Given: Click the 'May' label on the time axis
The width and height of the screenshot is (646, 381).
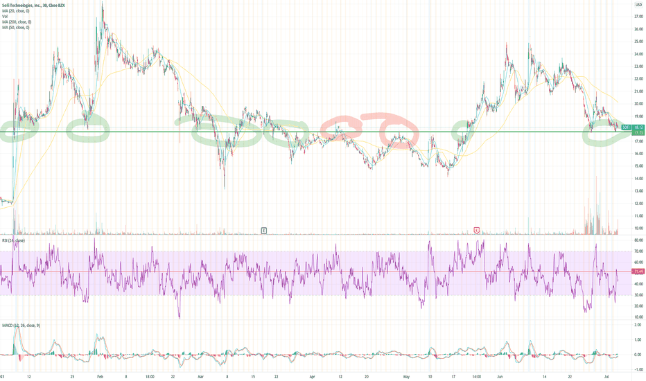Looking at the screenshot, I should tap(407, 376).
